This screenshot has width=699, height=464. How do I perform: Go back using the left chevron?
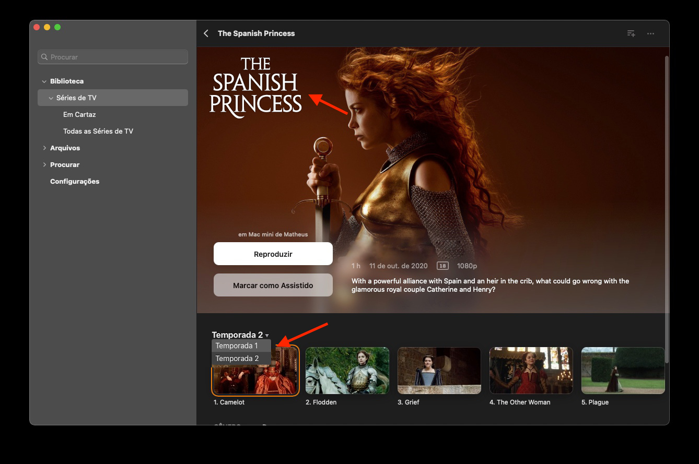pyautogui.click(x=206, y=33)
